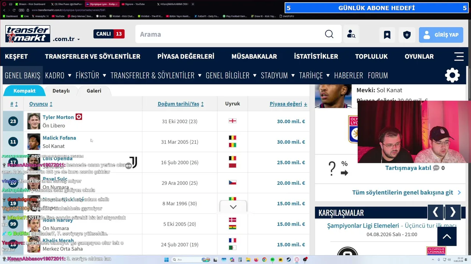Open the Transfermarkt logo homepage
Image resolution: width=471 pixels, height=264 pixels.
point(28,34)
